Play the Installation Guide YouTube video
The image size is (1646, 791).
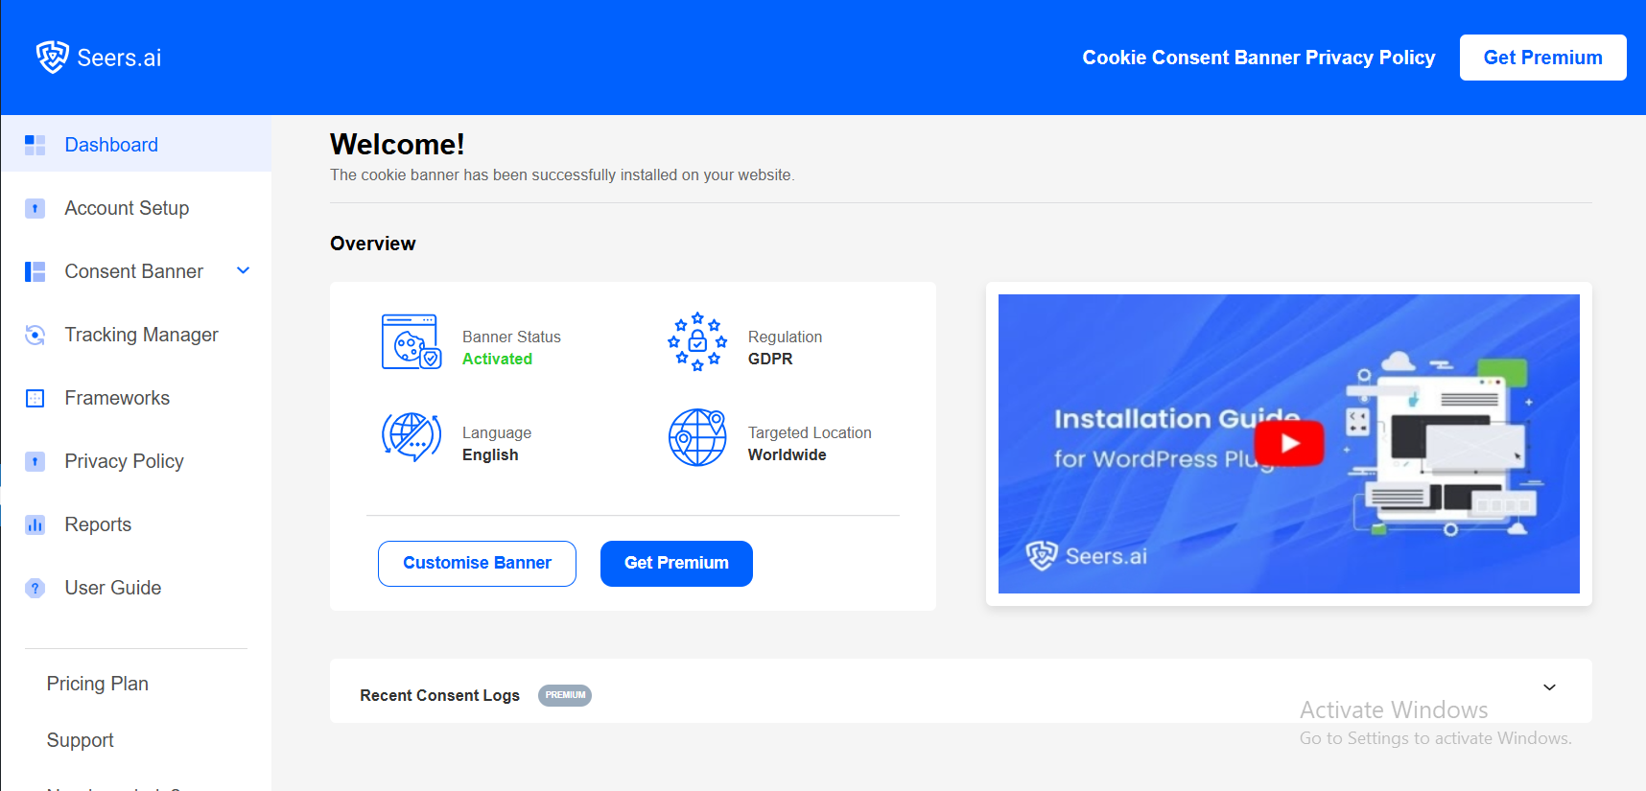click(x=1289, y=443)
